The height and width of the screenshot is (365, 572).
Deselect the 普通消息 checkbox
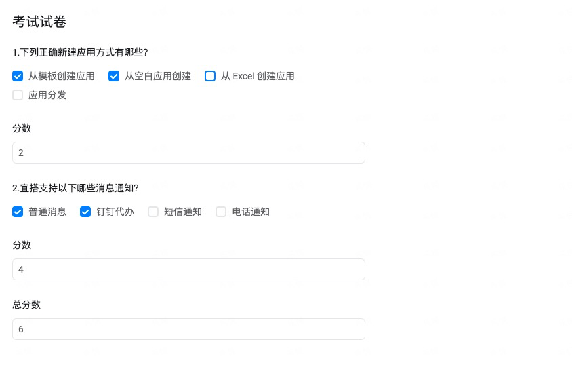[x=18, y=212]
